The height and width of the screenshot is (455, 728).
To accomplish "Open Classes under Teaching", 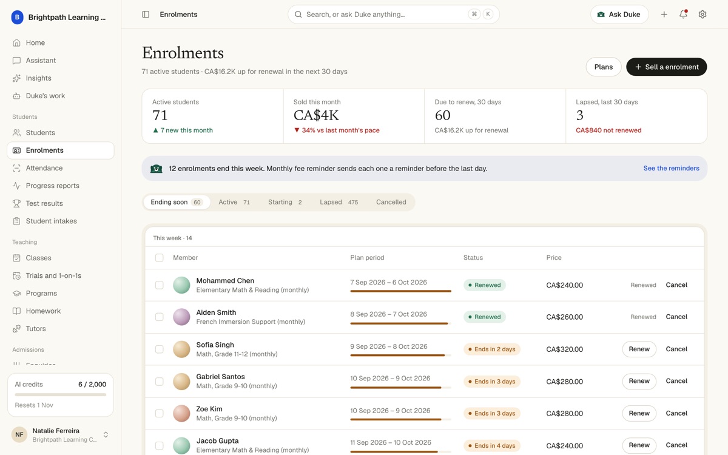I will click(60, 258).
